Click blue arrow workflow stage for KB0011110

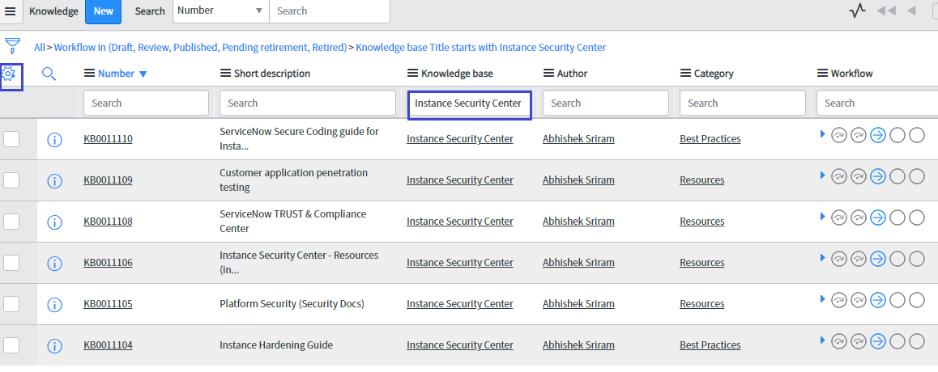point(877,136)
